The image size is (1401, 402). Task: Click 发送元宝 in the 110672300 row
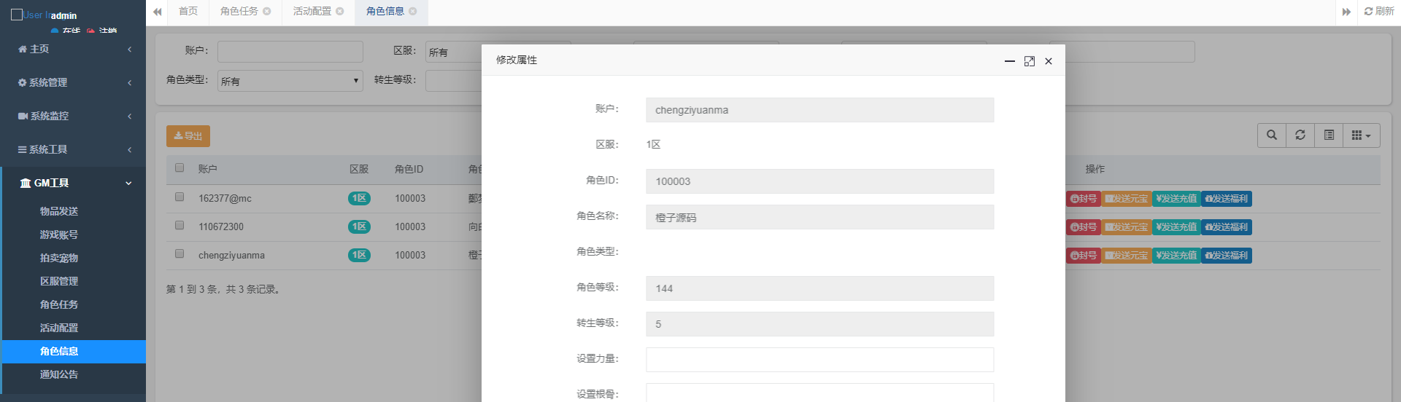1127,227
